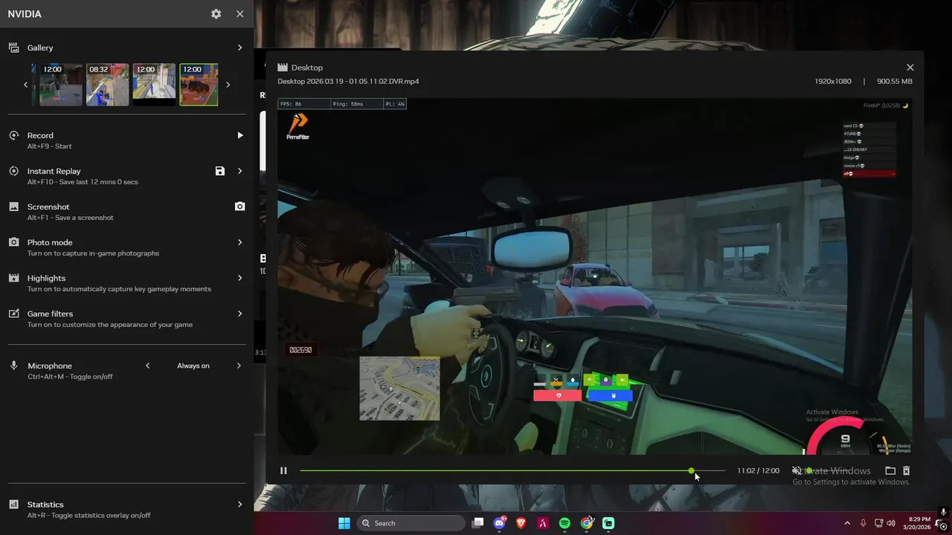Select the Highlights menu label
The height and width of the screenshot is (535, 952).
(x=46, y=278)
